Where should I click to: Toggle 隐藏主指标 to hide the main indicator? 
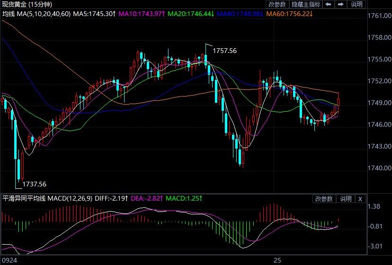(306, 4)
